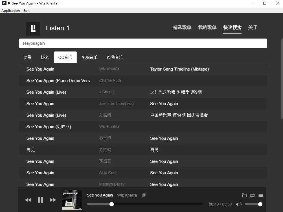
Task: Play See You Again (Piano Demo Vers
Action: point(58,81)
